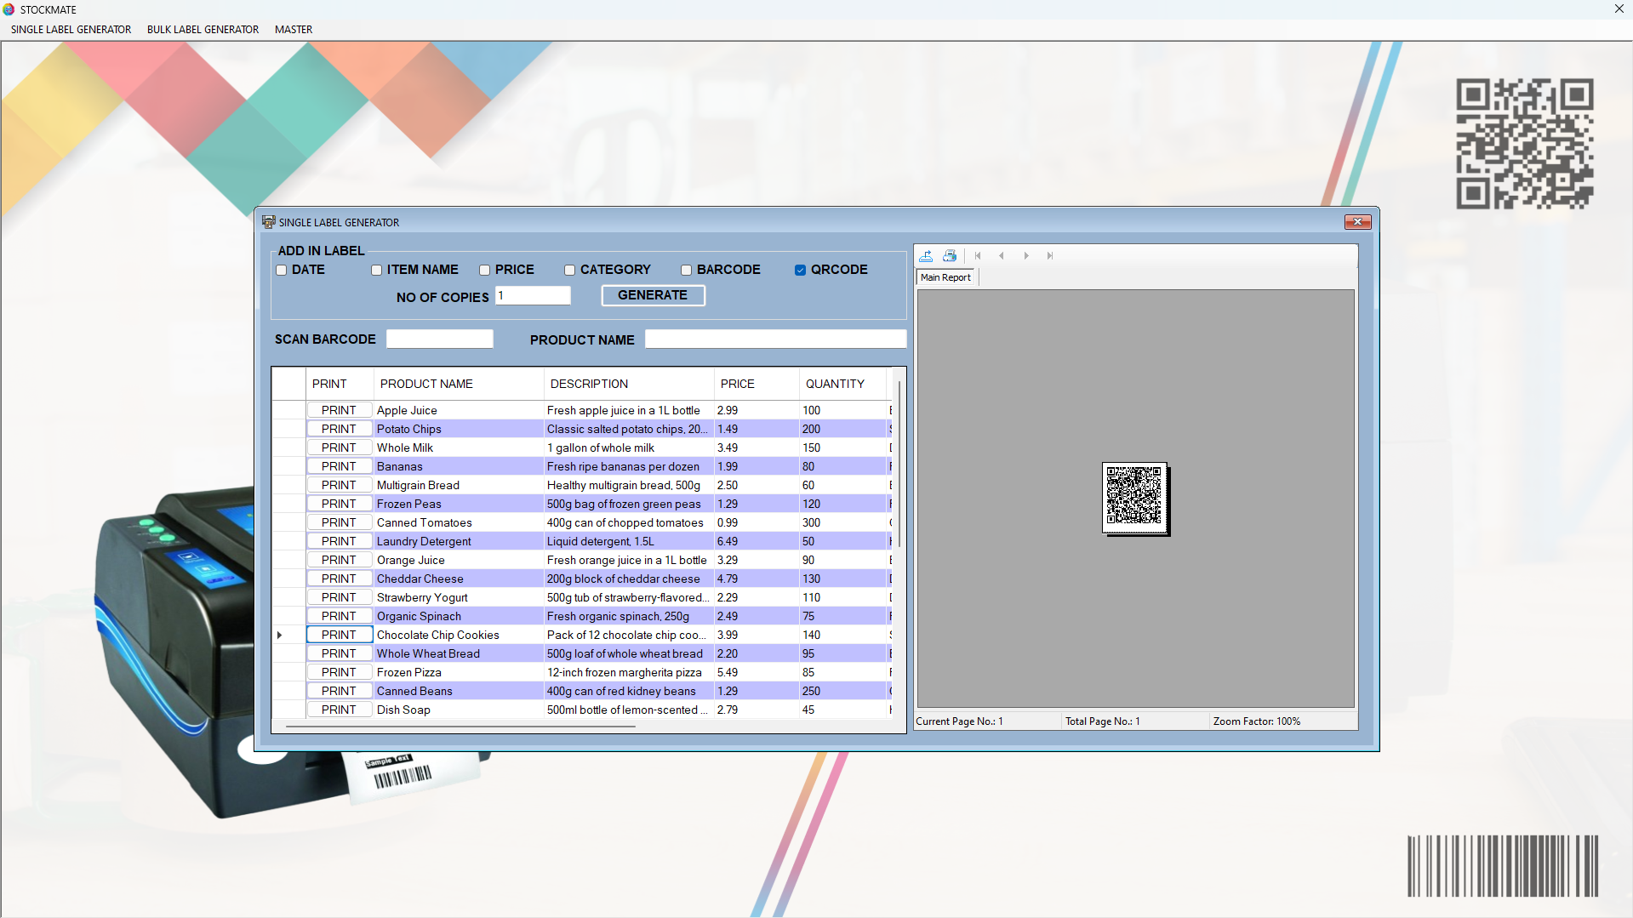Screen dimensions: 1633x918
Task: Print the Apple Juice label
Action: tap(339, 410)
